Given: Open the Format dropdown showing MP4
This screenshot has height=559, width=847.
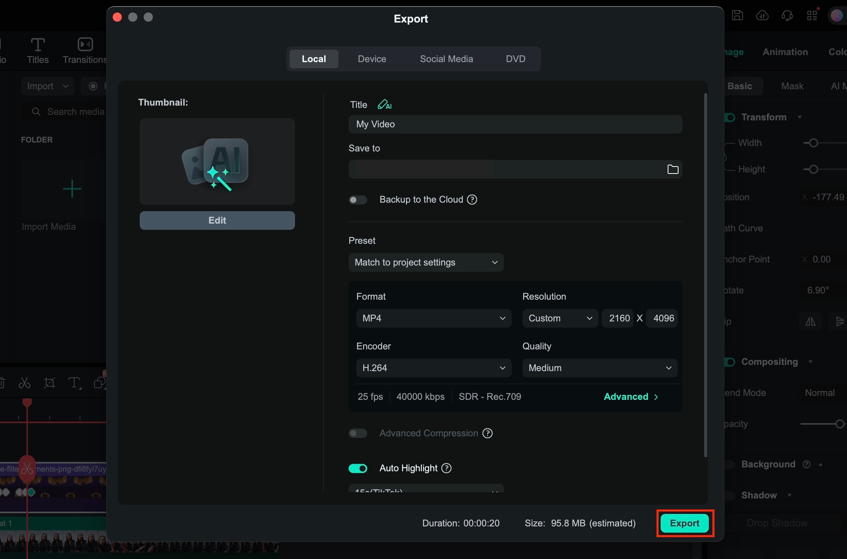Looking at the screenshot, I should 433,318.
